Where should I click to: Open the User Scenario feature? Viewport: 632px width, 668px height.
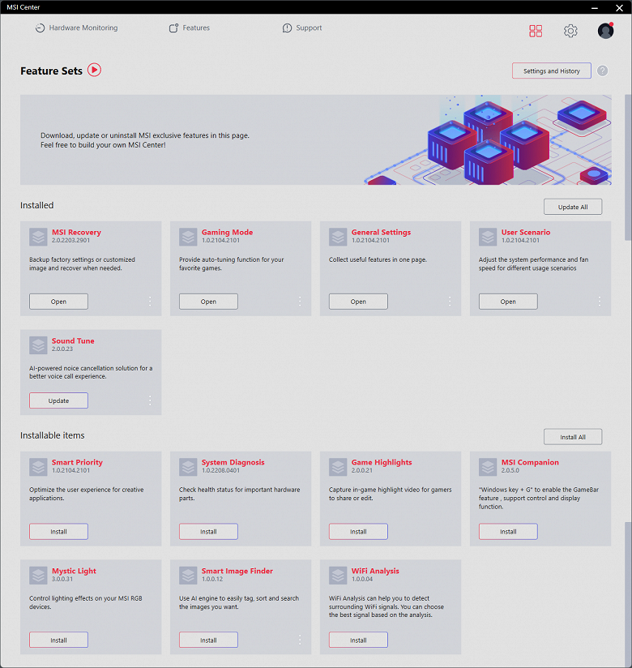pos(508,302)
